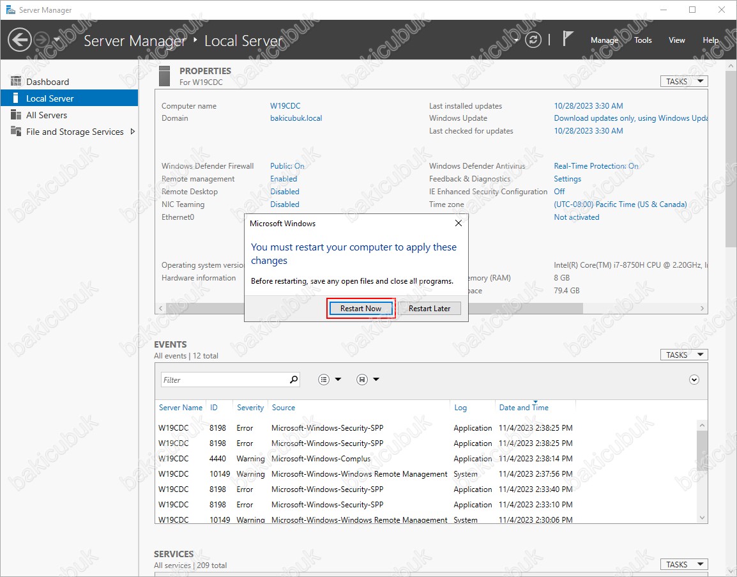The height and width of the screenshot is (577, 737).
Task: Open the Help menu
Action: click(710, 40)
